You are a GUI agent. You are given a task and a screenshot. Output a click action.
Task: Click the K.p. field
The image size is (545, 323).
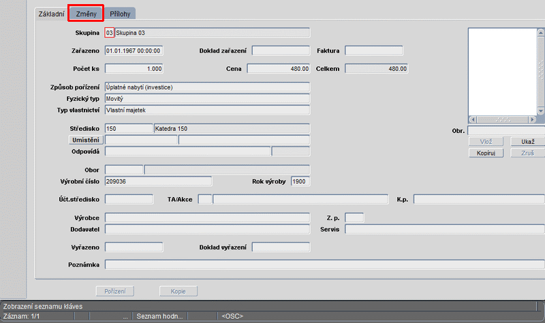(x=479, y=200)
